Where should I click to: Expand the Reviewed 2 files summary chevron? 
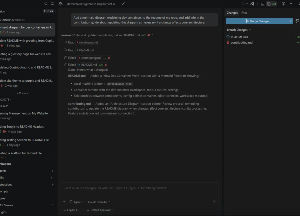[152, 35]
